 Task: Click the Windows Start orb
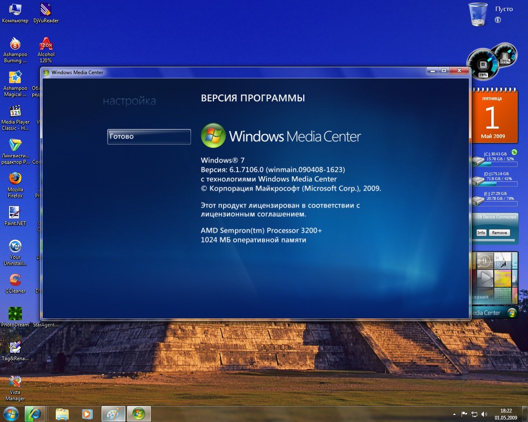tap(11, 414)
